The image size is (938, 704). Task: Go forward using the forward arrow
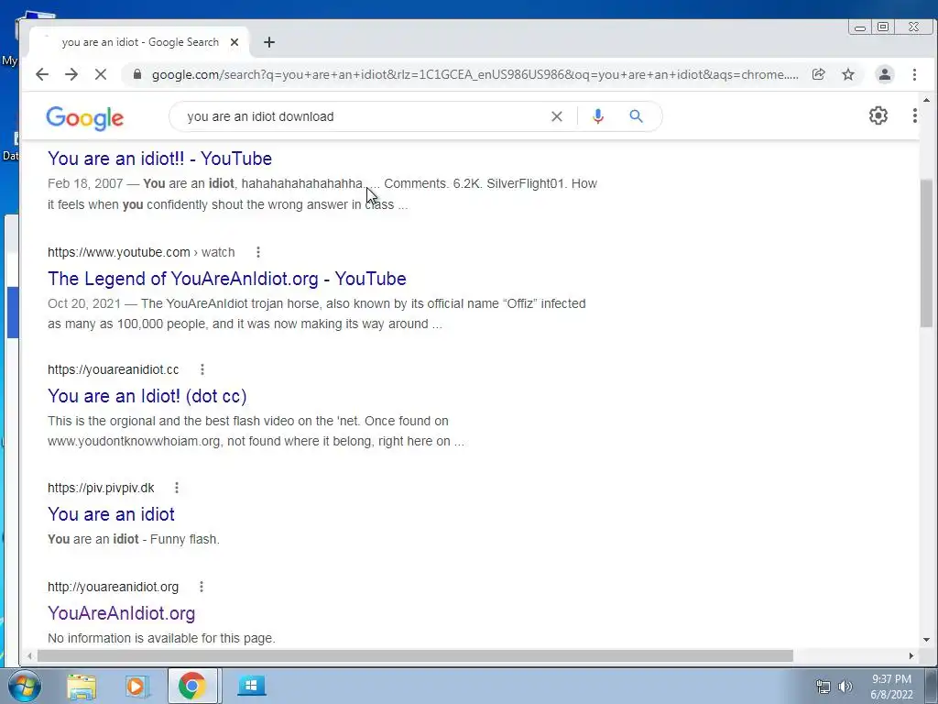71,74
